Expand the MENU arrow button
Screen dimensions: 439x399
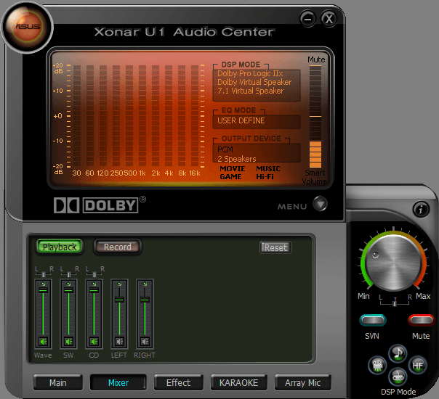click(321, 205)
